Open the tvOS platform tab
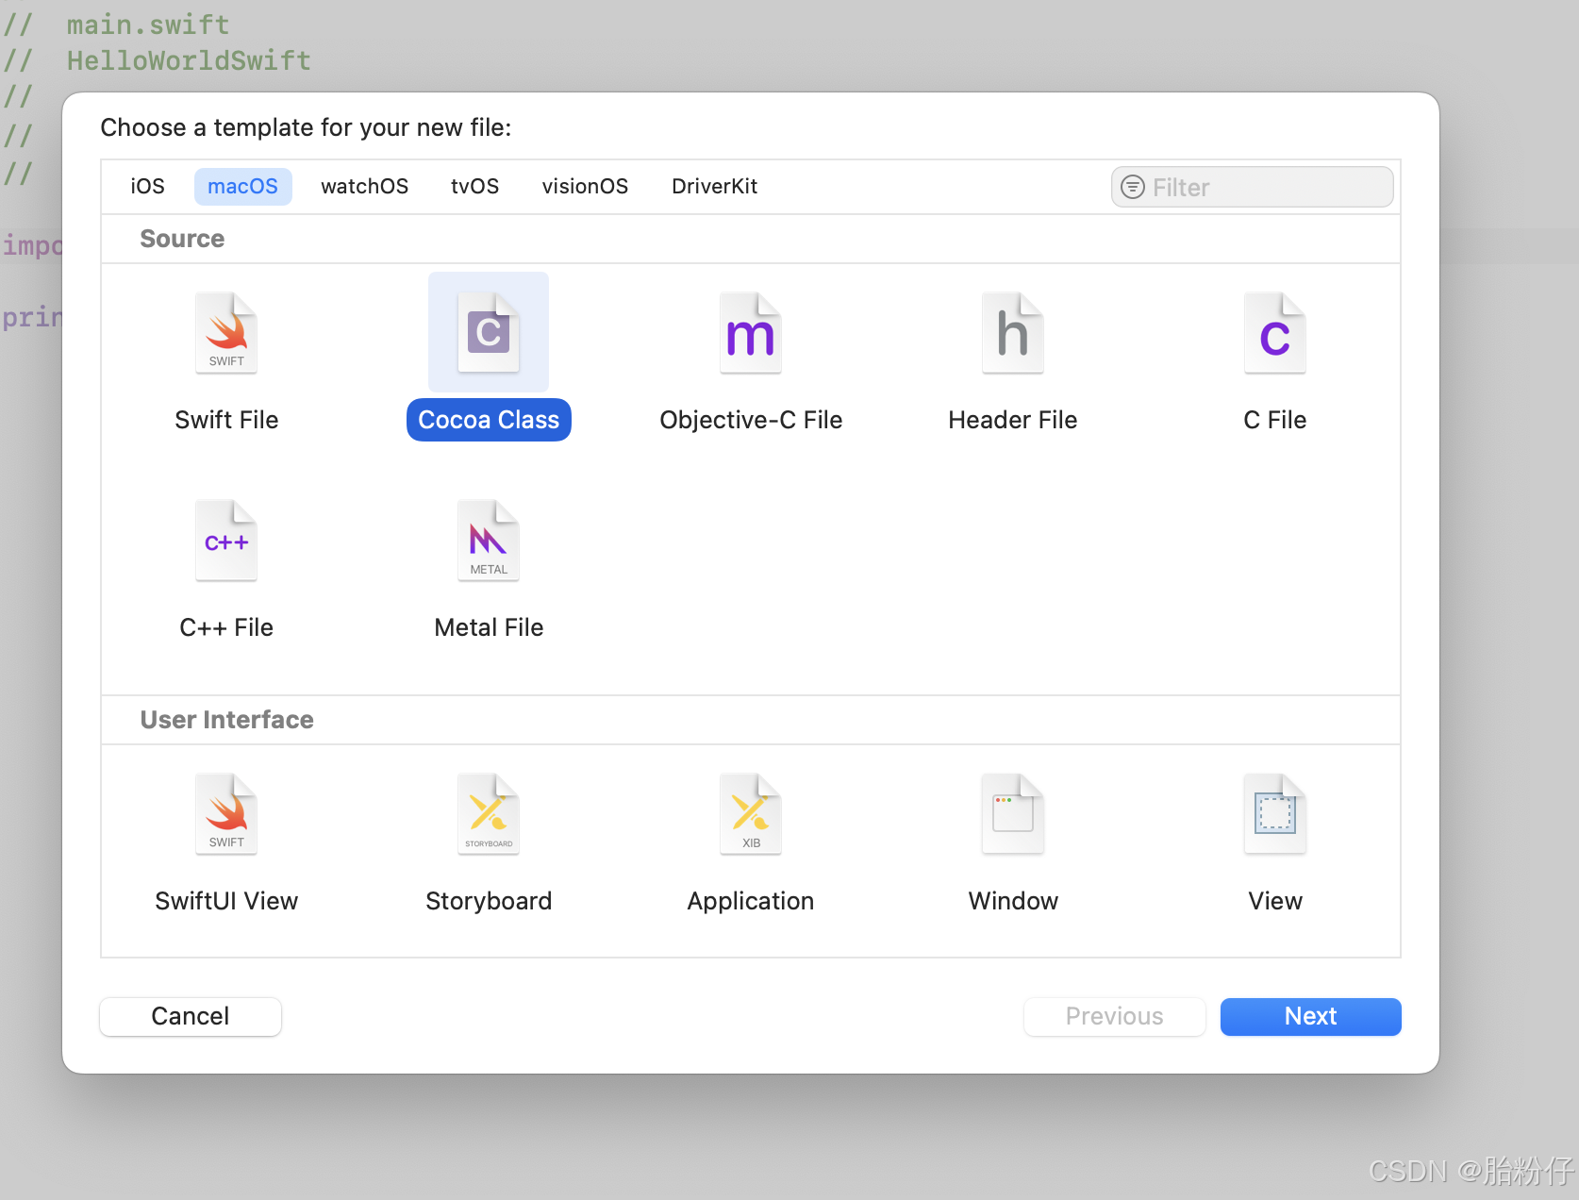 point(474,187)
